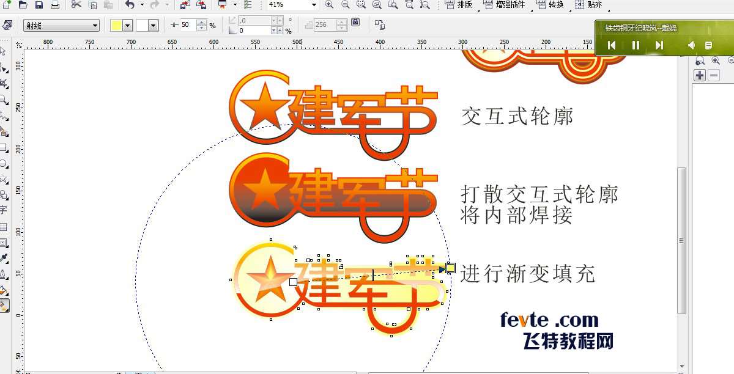Click the Print icon
Viewport: 734px width, 374px height.
click(55, 5)
